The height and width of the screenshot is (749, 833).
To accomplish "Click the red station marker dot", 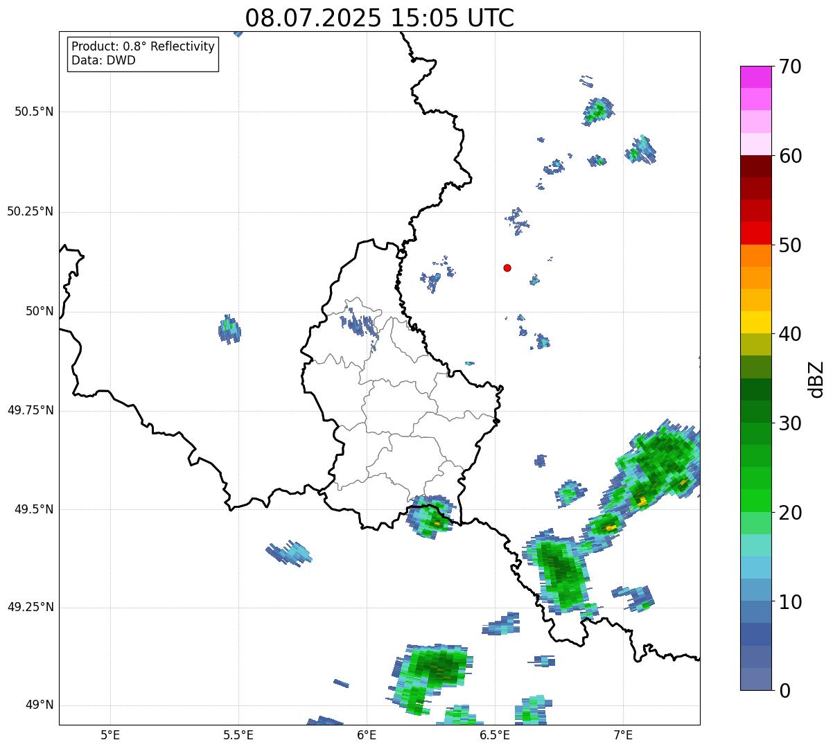I will [x=507, y=267].
